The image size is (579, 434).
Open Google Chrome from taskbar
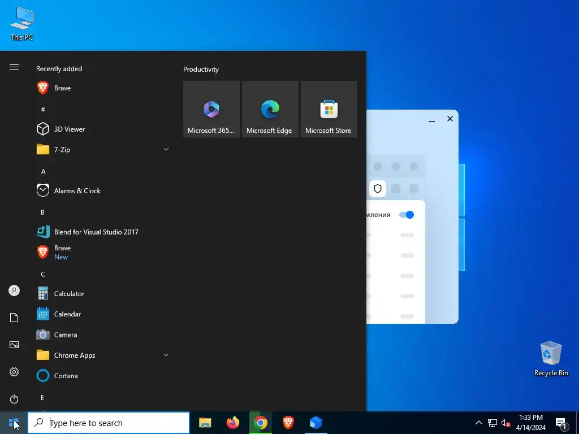(x=260, y=423)
